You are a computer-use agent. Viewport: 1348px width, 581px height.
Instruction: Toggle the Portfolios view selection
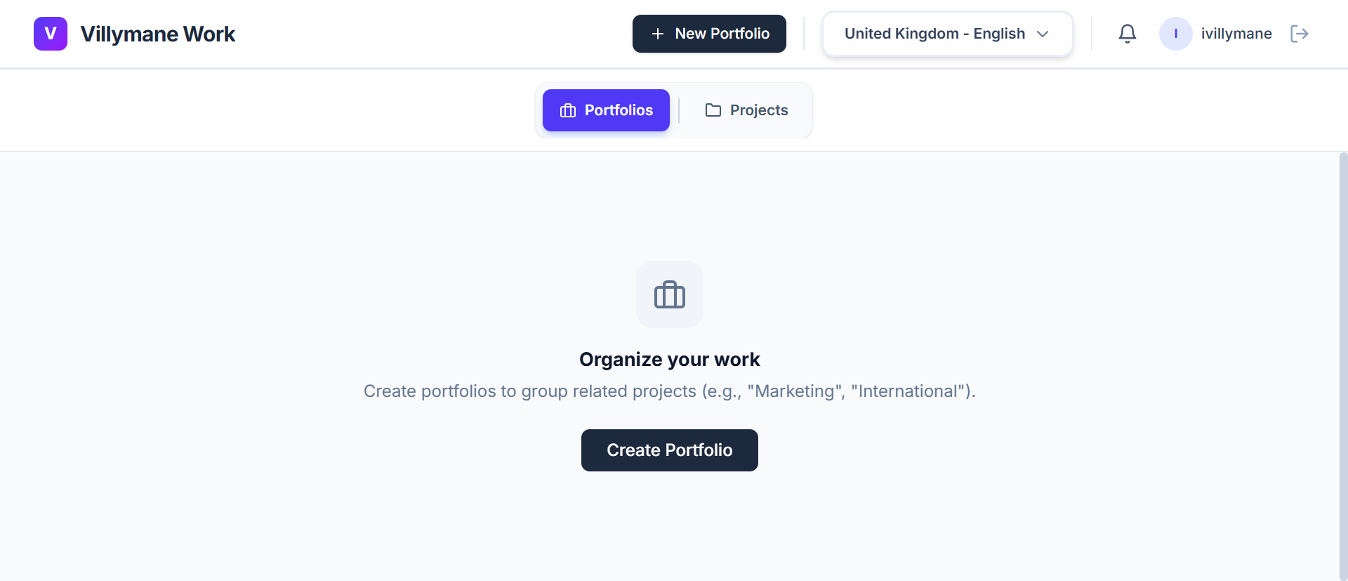click(606, 110)
